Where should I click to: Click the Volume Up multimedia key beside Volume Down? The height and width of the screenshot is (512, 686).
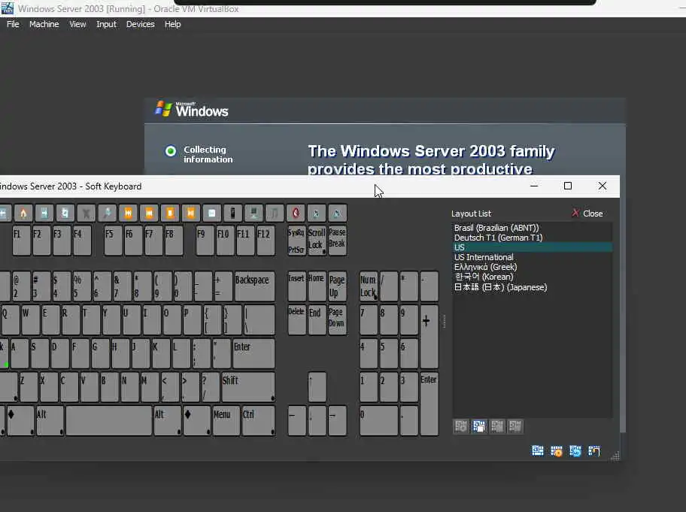point(337,213)
